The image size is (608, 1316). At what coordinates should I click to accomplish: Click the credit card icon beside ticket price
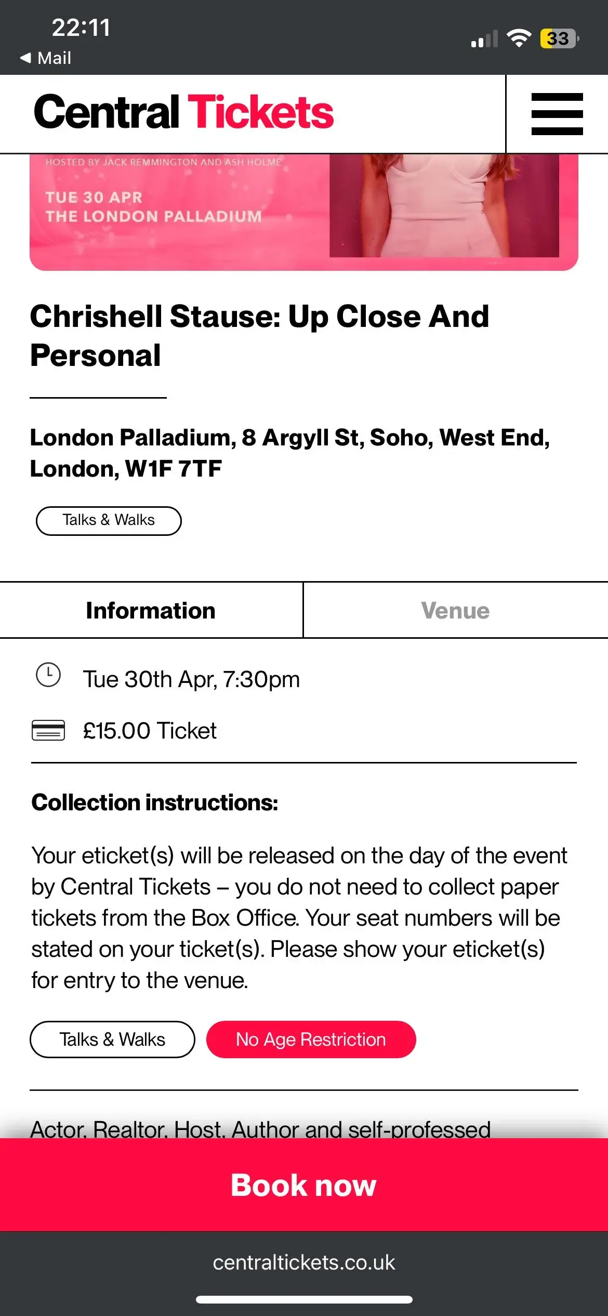pyautogui.click(x=48, y=730)
